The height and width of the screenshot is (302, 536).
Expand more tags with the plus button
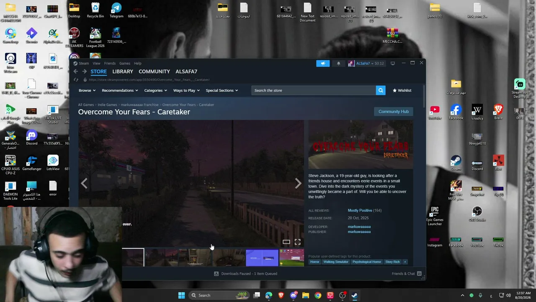(405, 262)
